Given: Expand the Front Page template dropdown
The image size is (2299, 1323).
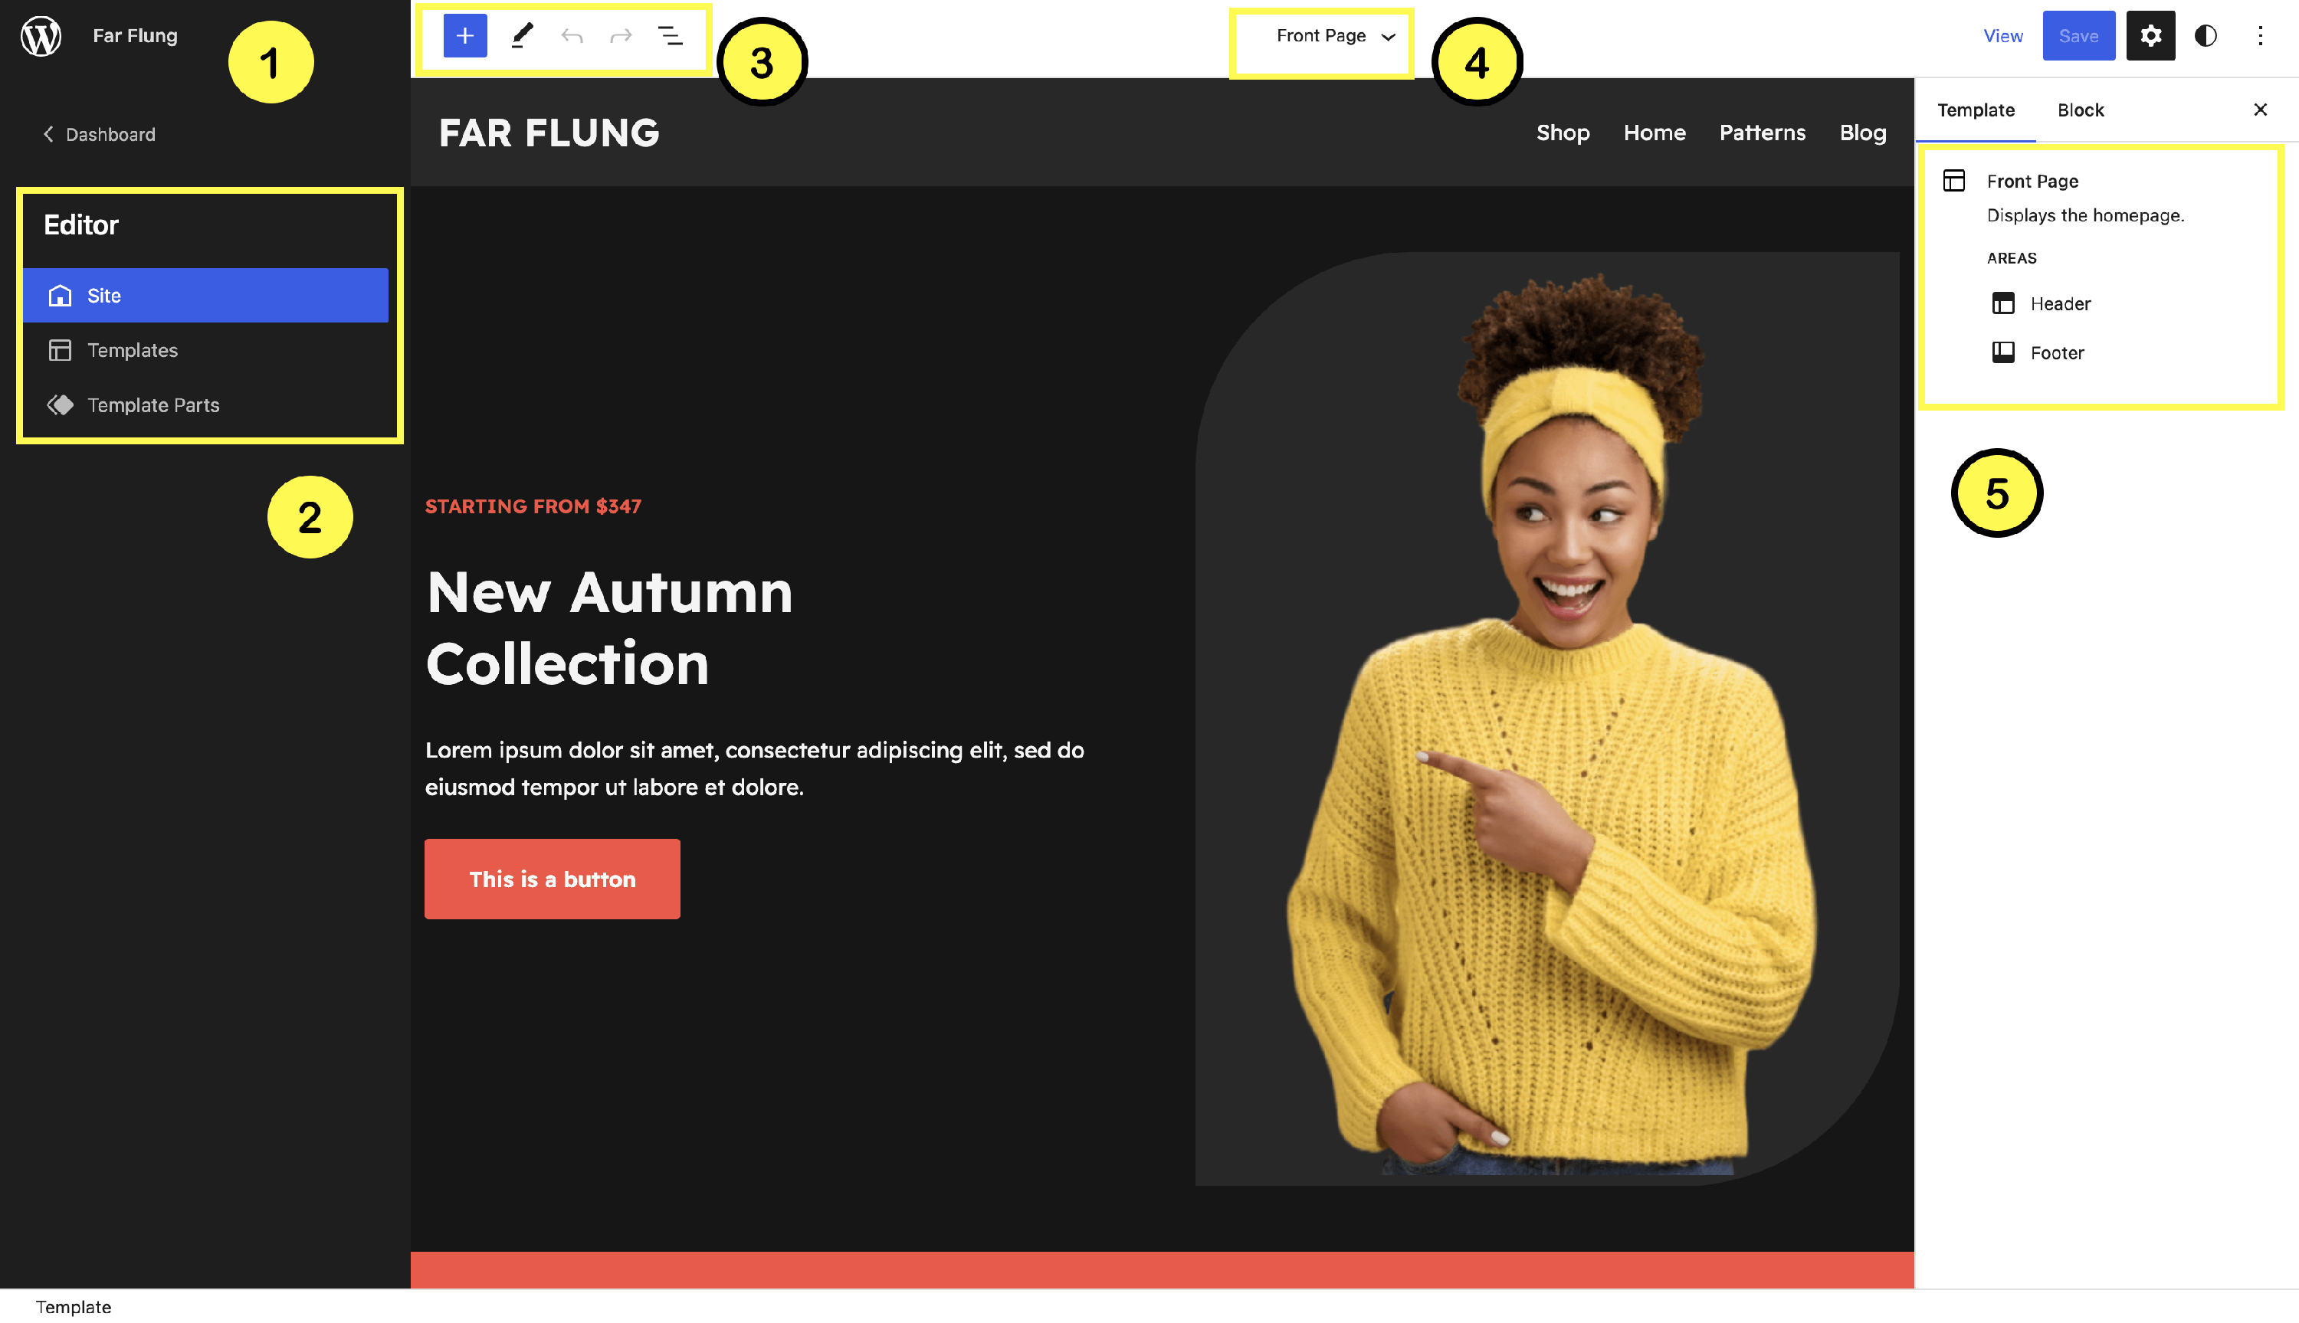Looking at the screenshot, I should pyautogui.click(x=1334, y=36).
